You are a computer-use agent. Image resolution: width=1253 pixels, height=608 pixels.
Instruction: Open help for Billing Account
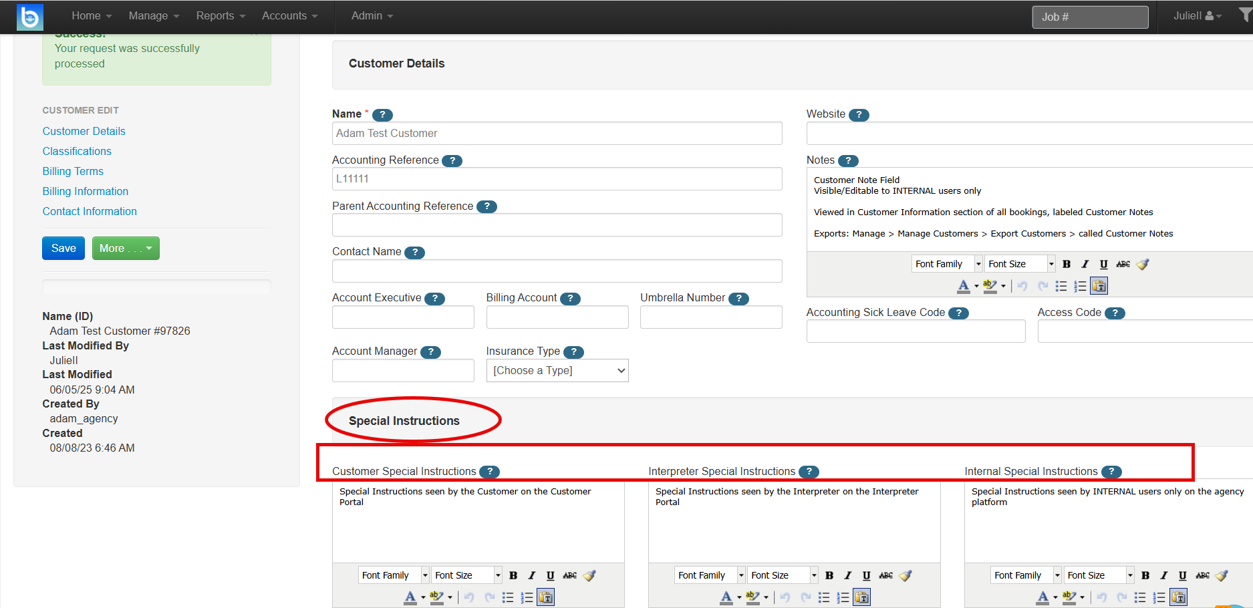pos(570,299)
